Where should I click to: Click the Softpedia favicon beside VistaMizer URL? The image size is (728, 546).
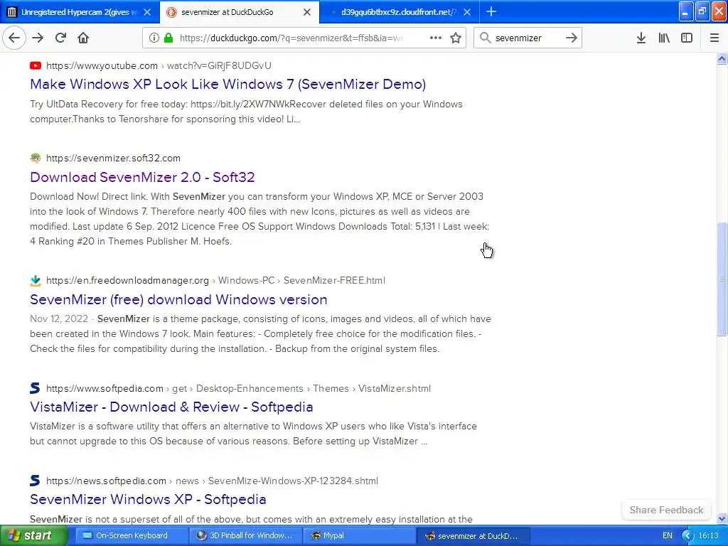tap(36, 388)
